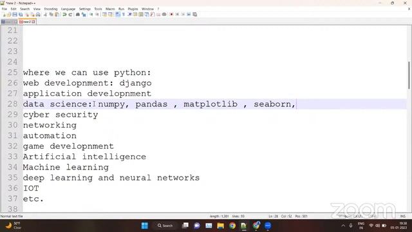Viewport: 412px width, 232px height.
Task: Open the View menu
Action: [37, 9]
